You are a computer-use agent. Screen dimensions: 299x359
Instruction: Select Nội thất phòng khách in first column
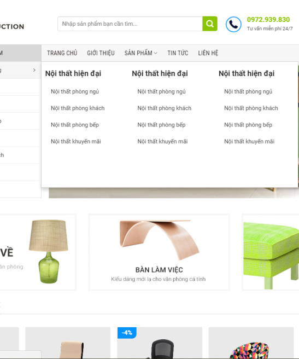(x=78, y=108)
